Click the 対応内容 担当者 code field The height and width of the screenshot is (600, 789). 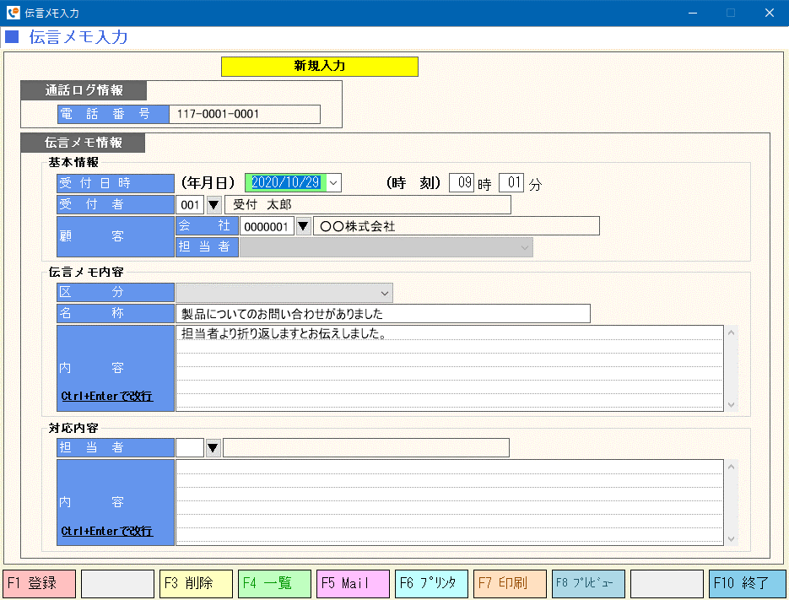[x=190, y=447]
